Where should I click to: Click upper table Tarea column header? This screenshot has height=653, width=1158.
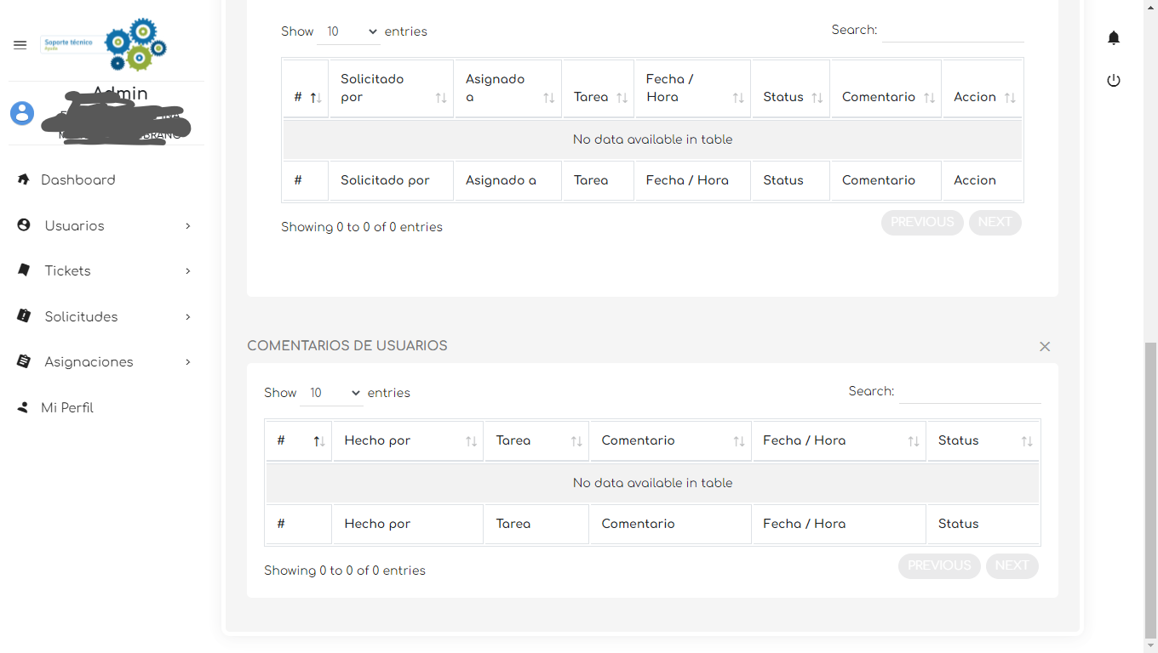[x=599, y=88]
